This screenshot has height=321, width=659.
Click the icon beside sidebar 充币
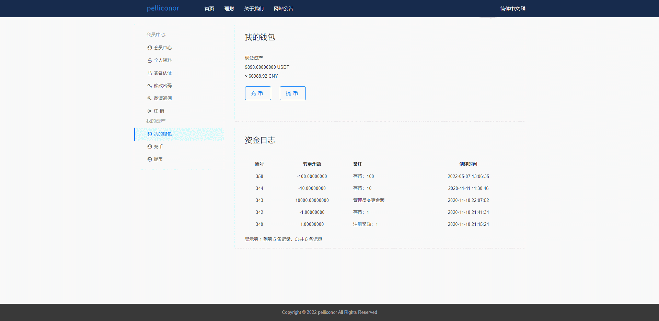150,147
